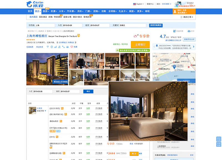Click the 客服中心 link
This screenshot has height=160, width=222.
point(150,4)
